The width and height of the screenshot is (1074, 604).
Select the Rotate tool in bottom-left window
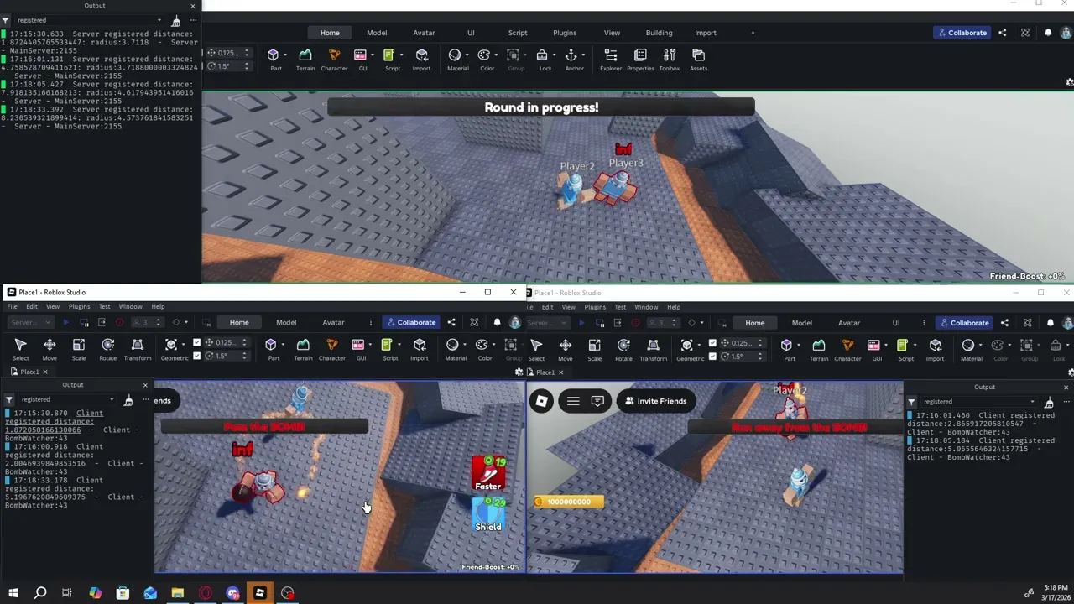[108, 350]
